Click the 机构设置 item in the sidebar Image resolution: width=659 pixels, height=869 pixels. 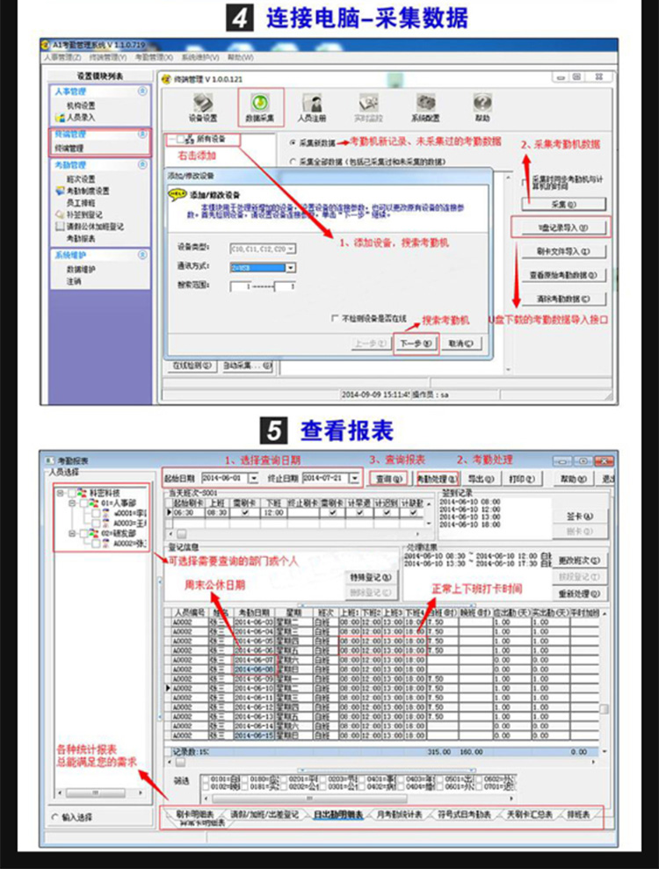pos(81,105)
